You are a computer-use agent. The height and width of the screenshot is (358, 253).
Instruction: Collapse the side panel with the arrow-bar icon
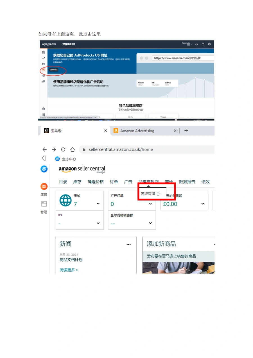[44, 158]
